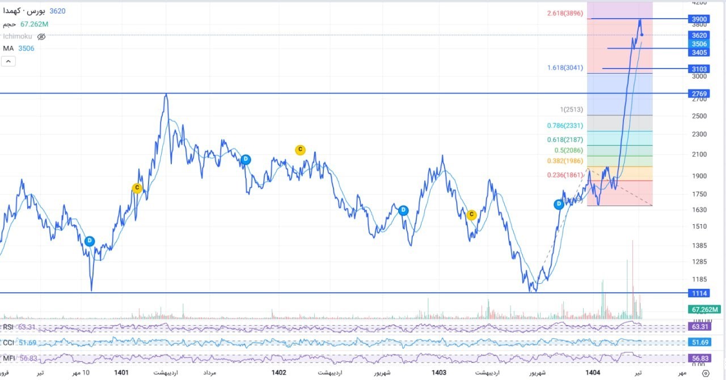
Task: Open the D event marker above 10 مهر
Action: 90,241
